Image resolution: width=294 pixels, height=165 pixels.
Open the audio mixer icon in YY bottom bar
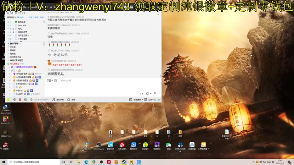click(25, 99)
